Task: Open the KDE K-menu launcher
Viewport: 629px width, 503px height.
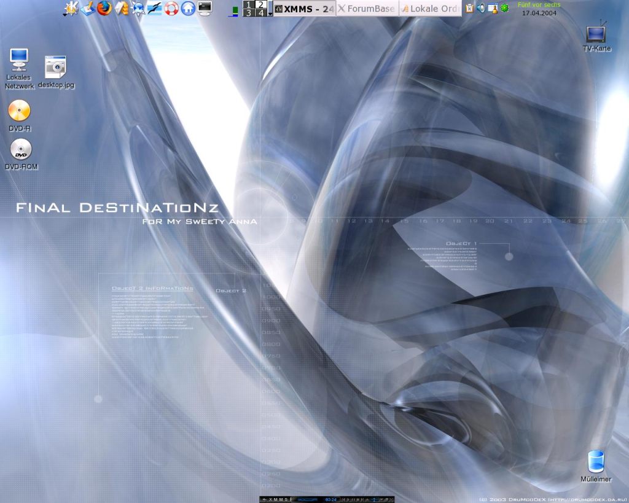Action: (x=71, y=8)
